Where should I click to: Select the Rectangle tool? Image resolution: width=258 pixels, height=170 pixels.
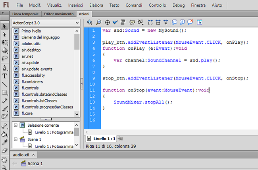[4, 93]
